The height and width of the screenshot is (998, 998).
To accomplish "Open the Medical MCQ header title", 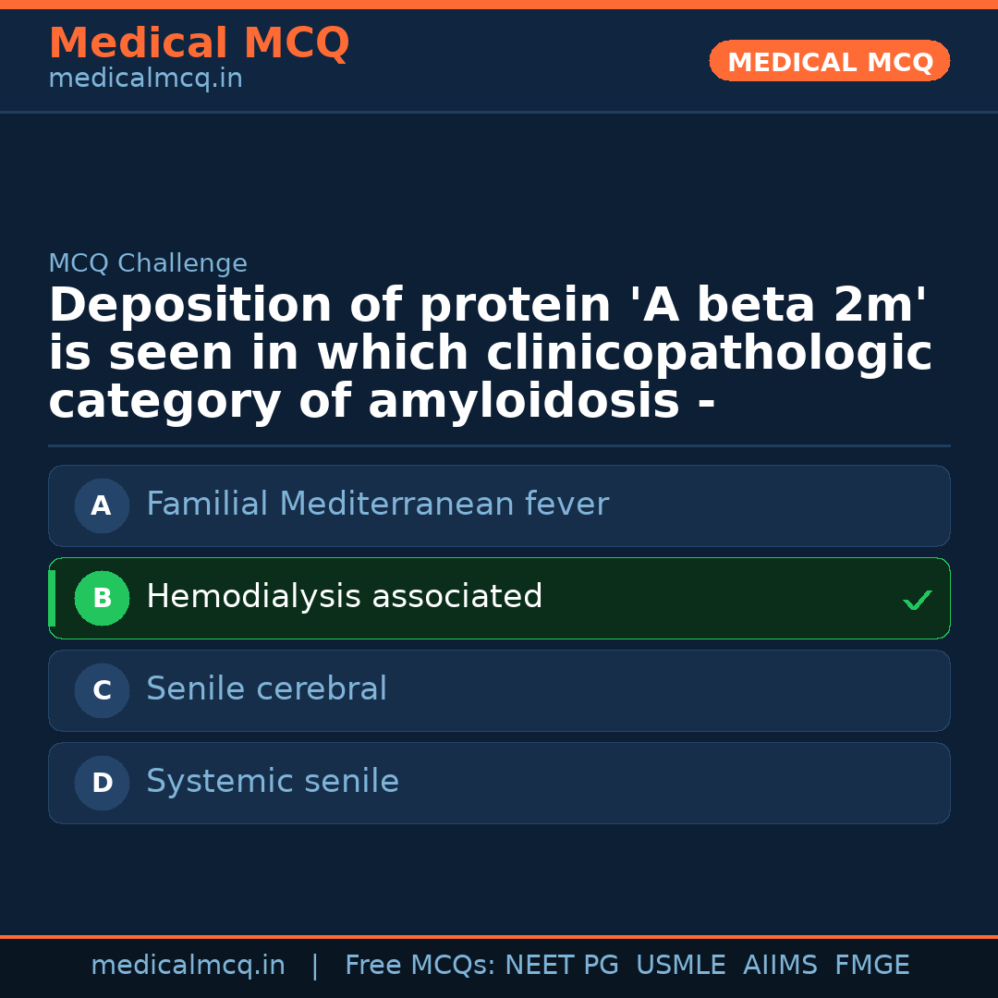I will click(x=199, y=43).
